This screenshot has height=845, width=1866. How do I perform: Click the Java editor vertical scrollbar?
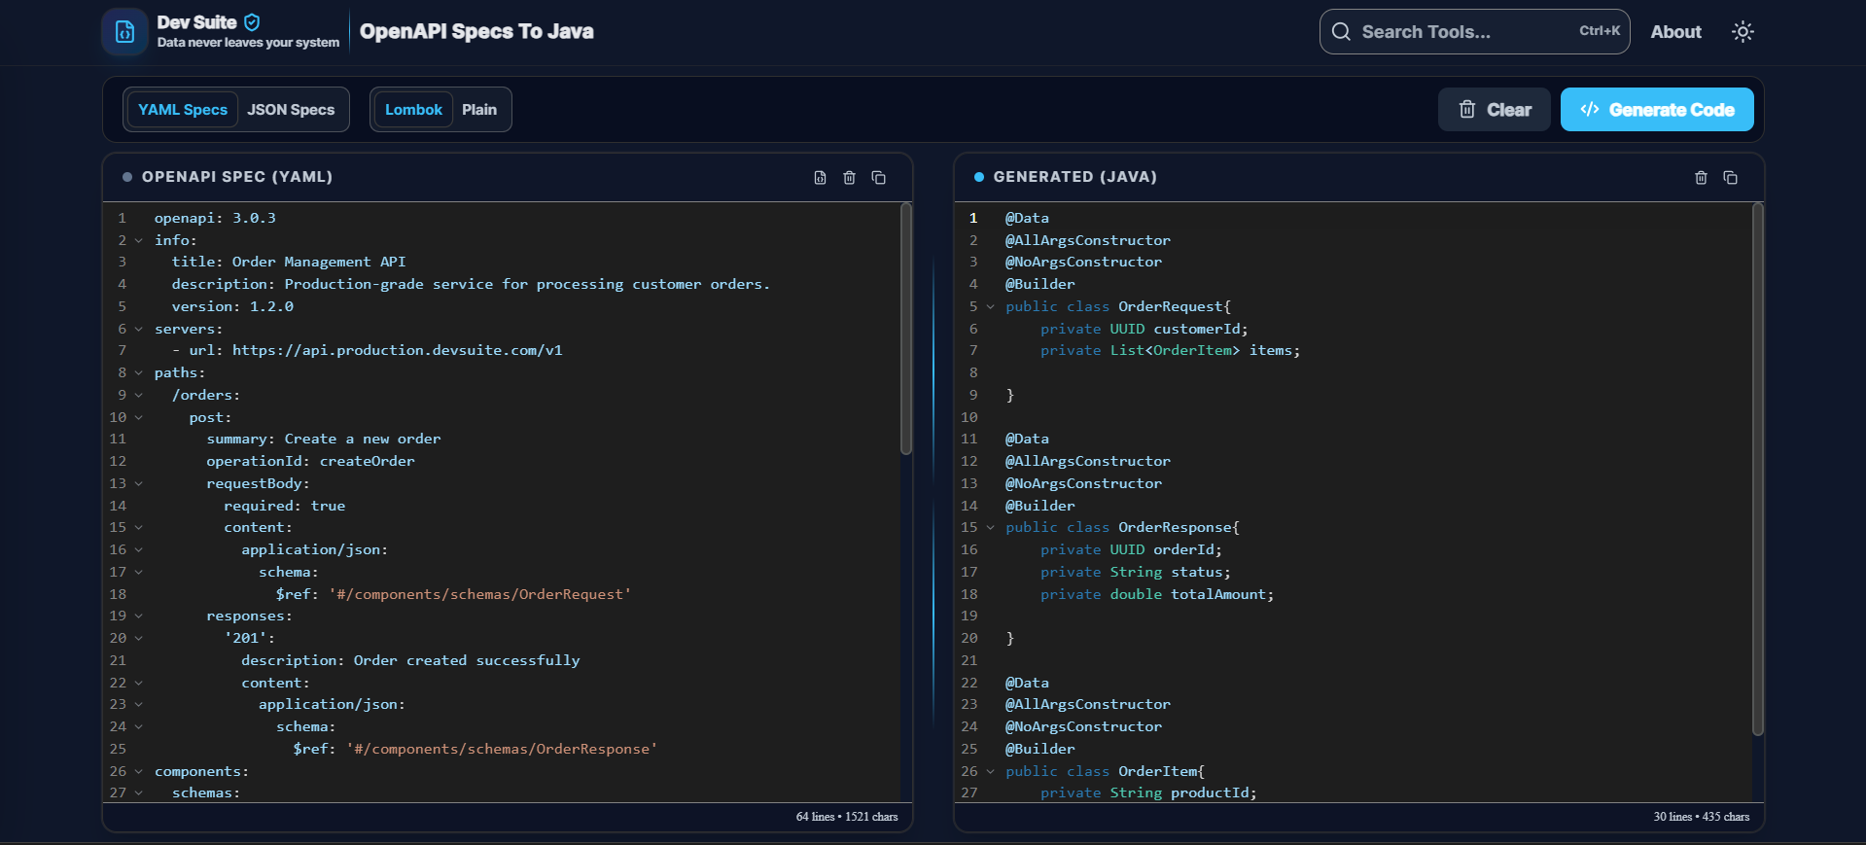(1757, 470)
